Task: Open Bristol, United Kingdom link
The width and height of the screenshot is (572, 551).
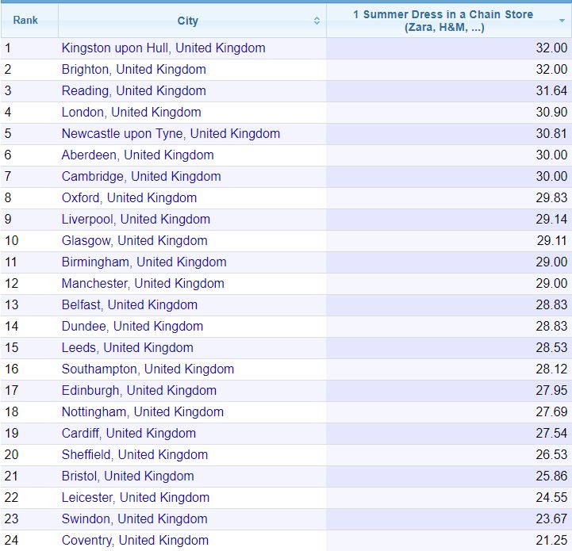Action: (128, 476)
